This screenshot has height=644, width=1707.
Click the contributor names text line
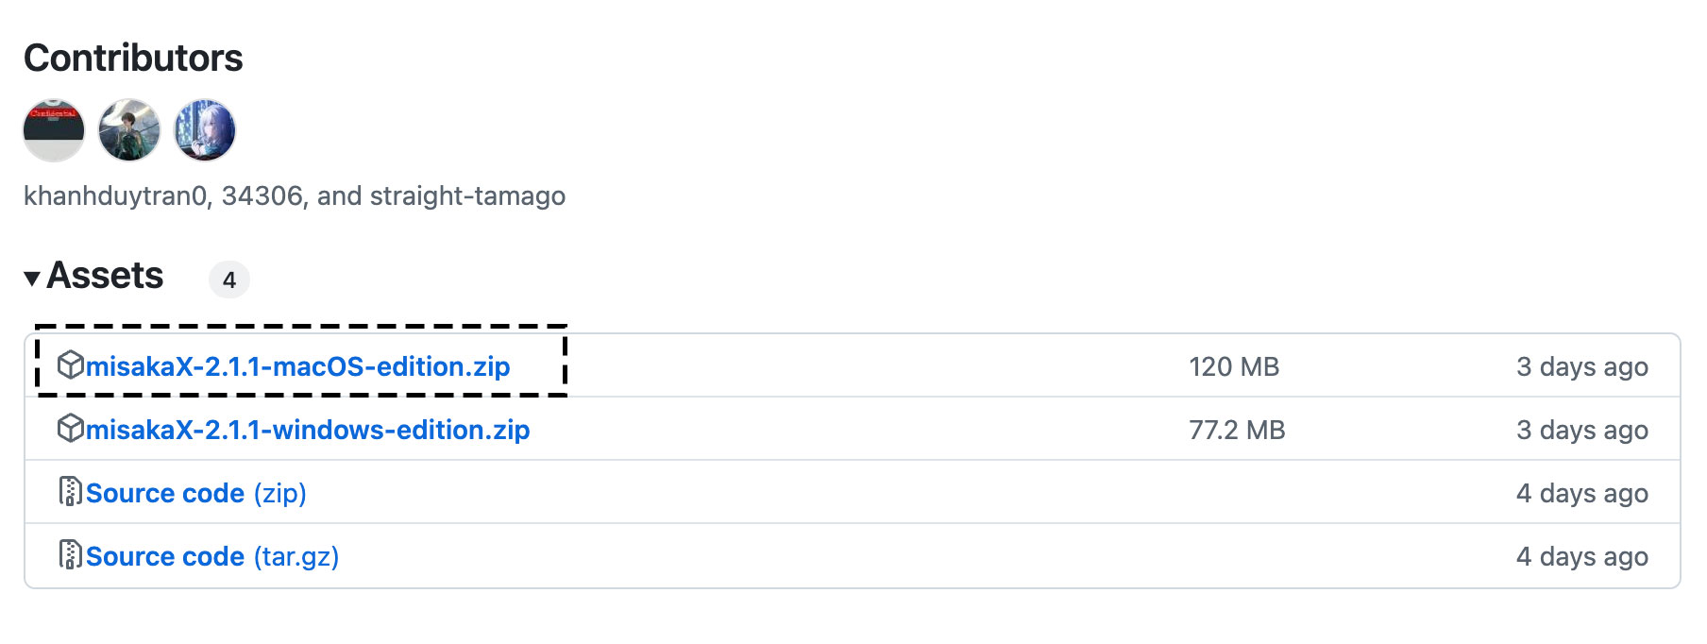tap(295, 195)
